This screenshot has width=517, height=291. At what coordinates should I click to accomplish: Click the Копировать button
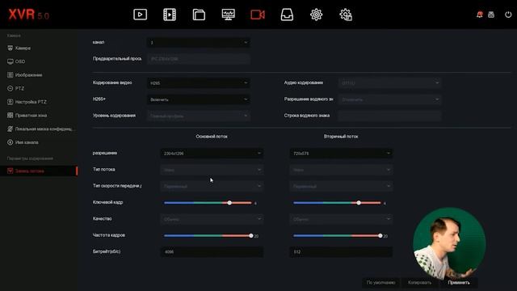(419, 282)
